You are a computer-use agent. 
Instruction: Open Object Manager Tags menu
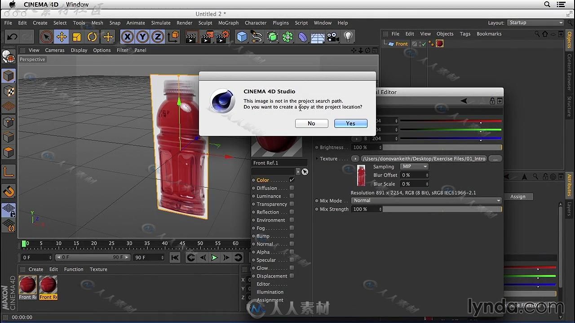[x=465, y=34]
